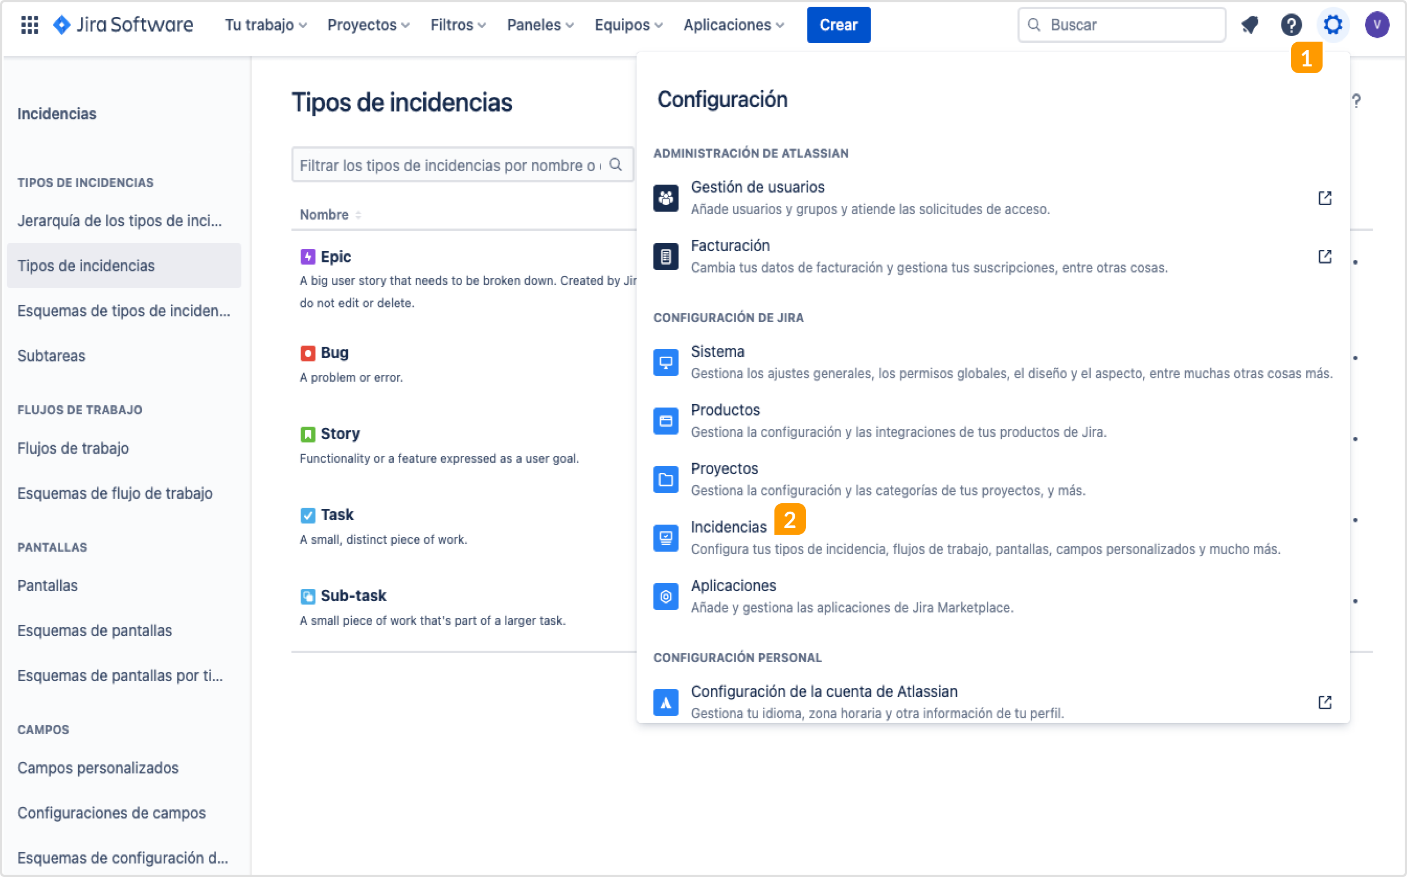
Task: Click the Story issue type name
Action: tap(340, 434)
